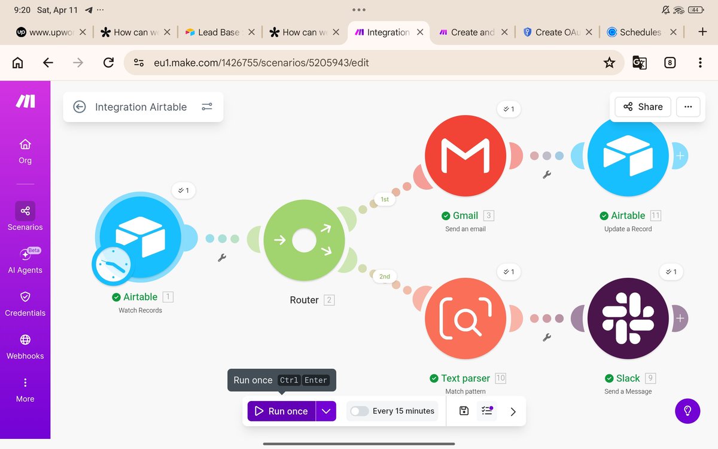Bookmark this page with the star
The image size is (718, 449).
click(609, 62)
